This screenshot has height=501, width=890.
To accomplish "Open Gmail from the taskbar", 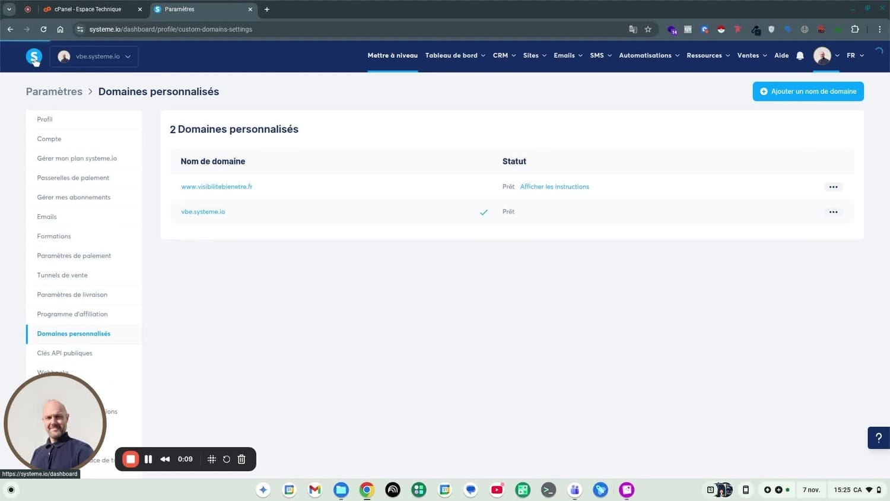I will [314, 490].
